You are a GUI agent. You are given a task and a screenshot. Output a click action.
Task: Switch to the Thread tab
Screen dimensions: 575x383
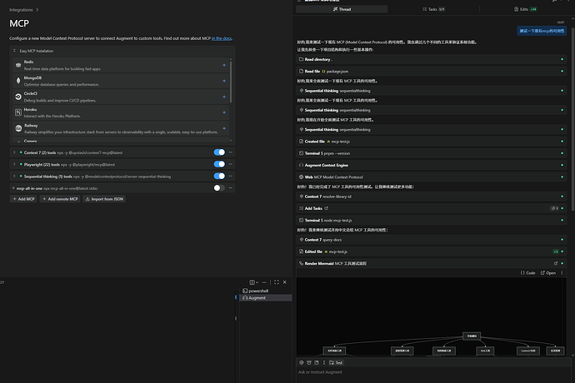pos(342,9)
